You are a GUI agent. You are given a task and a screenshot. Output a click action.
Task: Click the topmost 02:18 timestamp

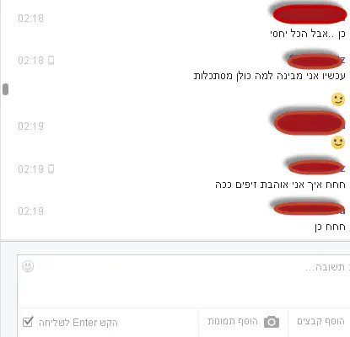[x=30, y=19]
